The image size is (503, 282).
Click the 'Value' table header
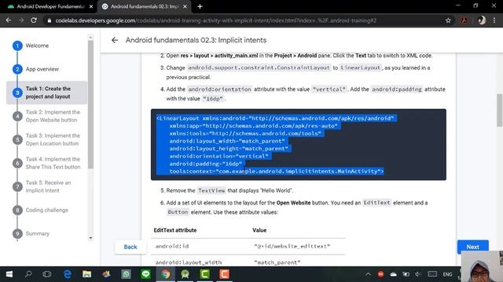pyautogui.click(x=259, y=230)
